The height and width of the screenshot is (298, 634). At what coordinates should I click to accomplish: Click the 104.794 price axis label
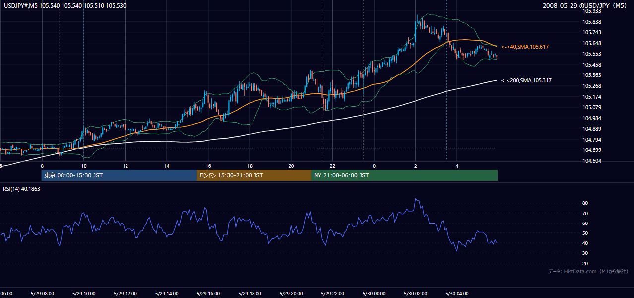[x=591, y=140]
